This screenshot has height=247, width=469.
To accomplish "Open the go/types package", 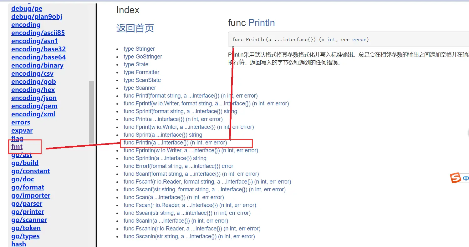I will pos(25,236).
